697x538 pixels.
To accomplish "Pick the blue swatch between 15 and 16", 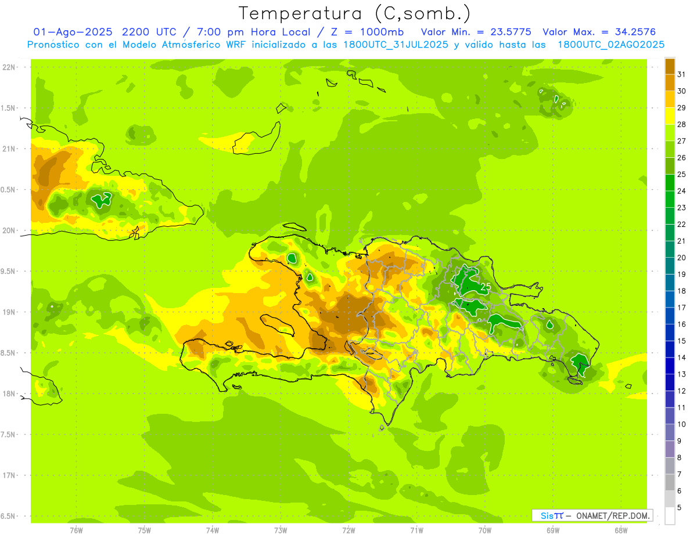I will pyautogui.click(x=670, y=333).
